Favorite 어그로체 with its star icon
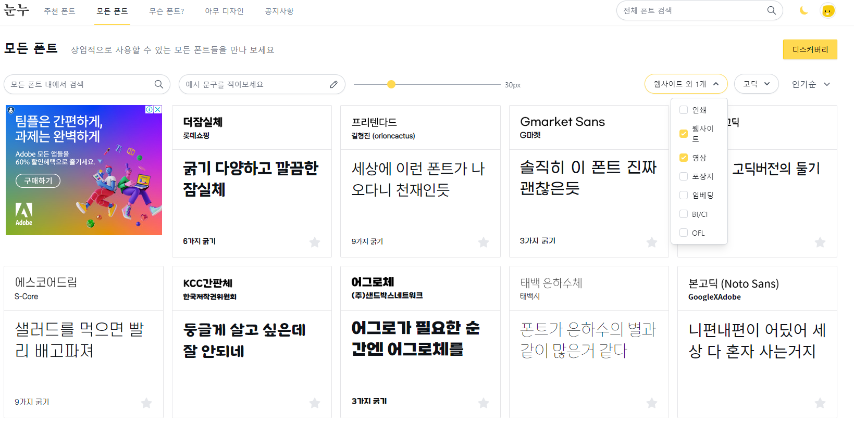Image resolution: width=854 pixels, height=425 pixels. coord(484,403)
